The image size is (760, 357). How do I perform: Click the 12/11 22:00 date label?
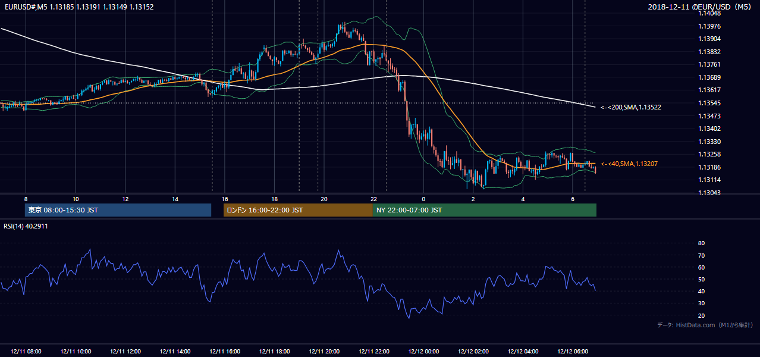click(x=373, y=352)
